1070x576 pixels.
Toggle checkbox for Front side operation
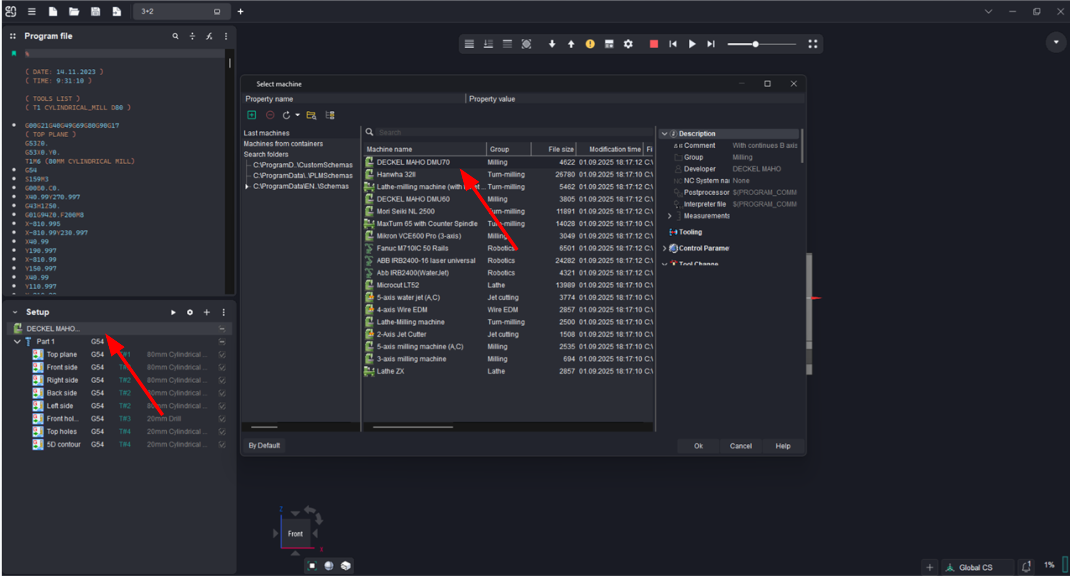[222, 367]
